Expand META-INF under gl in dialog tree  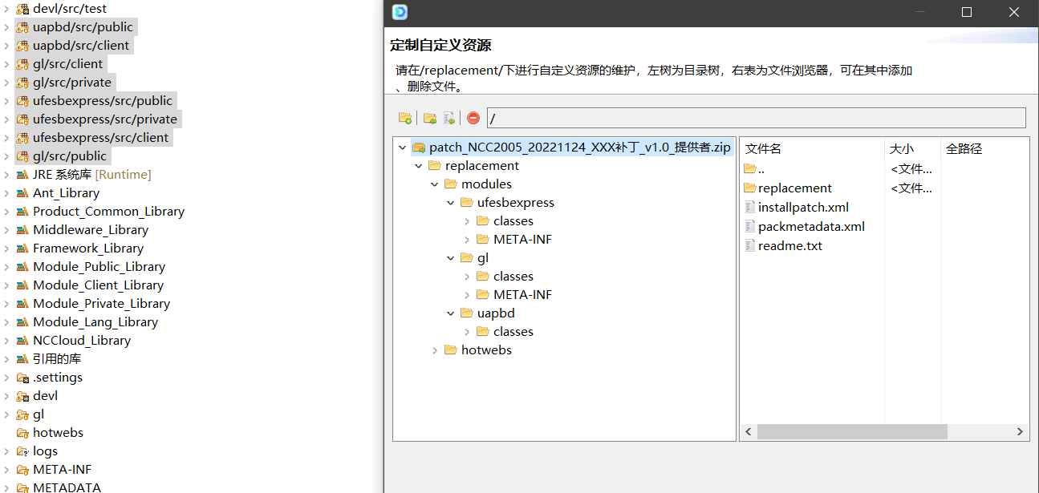[467, 295]
